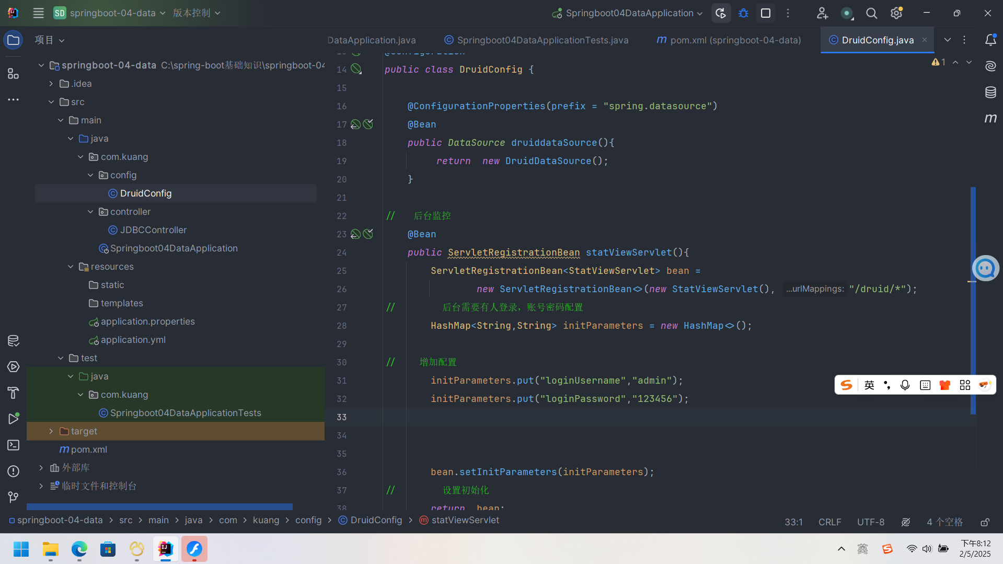Click the CRLF line separator
Viewport: 1003px width, 564px height.
point(829,522)
